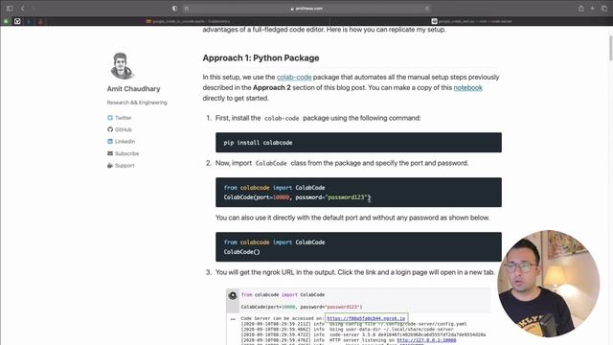Screen dimensions: 613x345
Task: Toggle the Safari sidebar button
Action: [10, 9]
